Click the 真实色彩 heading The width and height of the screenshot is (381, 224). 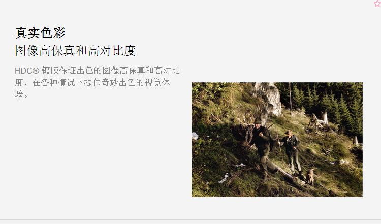[x=40, y=33]
